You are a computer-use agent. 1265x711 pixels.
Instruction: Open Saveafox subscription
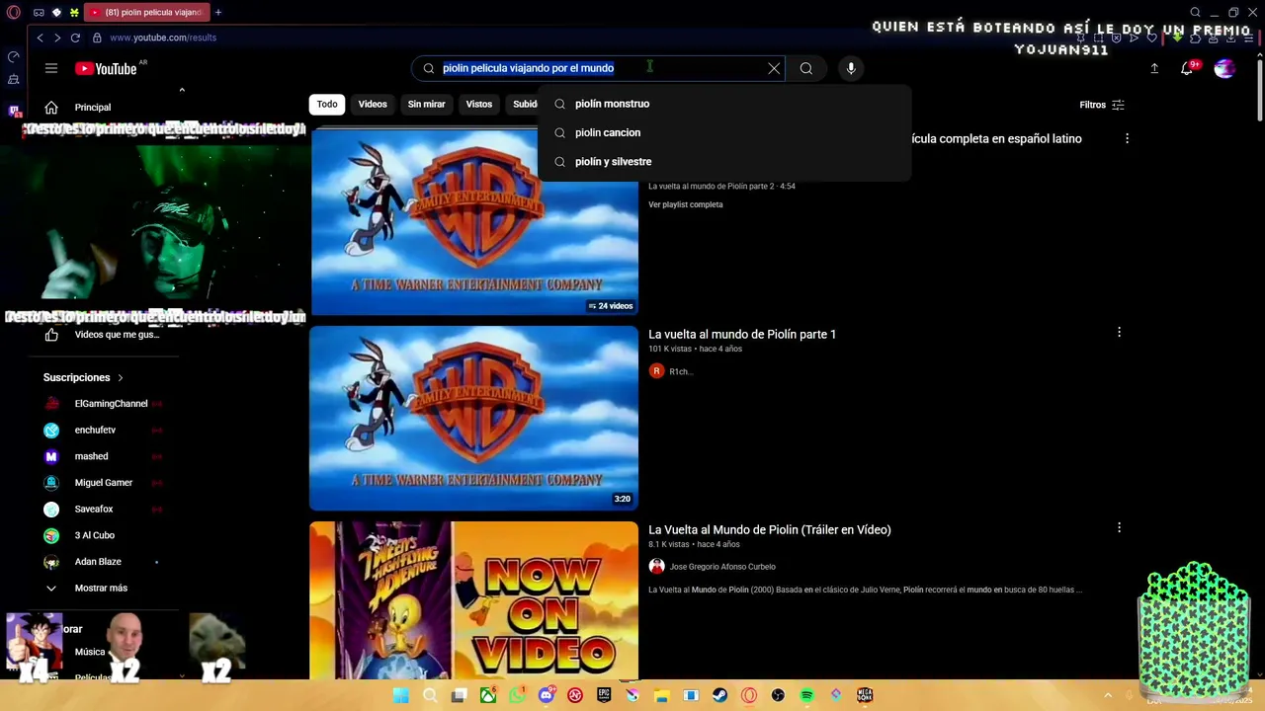click(x=103, y=509)
